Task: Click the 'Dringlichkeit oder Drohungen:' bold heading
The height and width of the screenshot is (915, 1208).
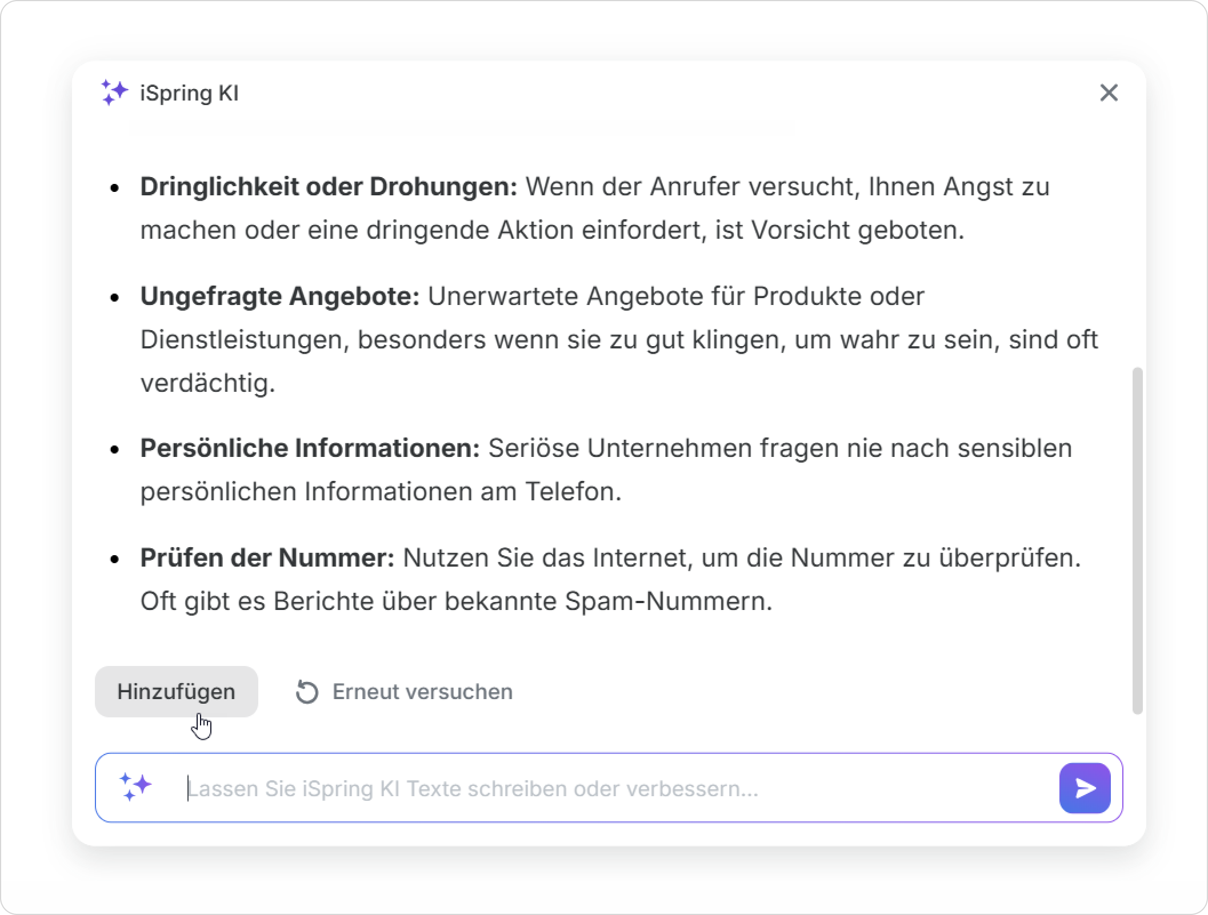Action: (x=329, y=187)
